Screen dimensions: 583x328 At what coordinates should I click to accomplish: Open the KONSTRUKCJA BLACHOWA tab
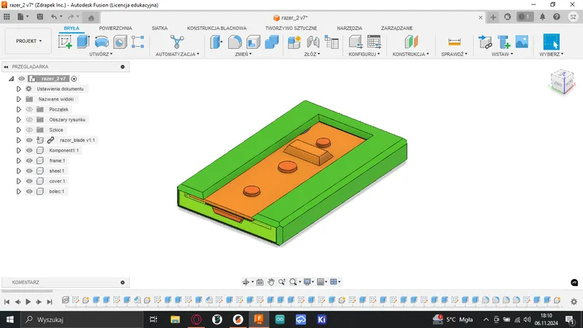[216, 28]
